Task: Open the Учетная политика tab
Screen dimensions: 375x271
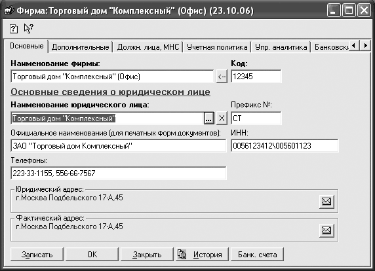Action: 217,47
